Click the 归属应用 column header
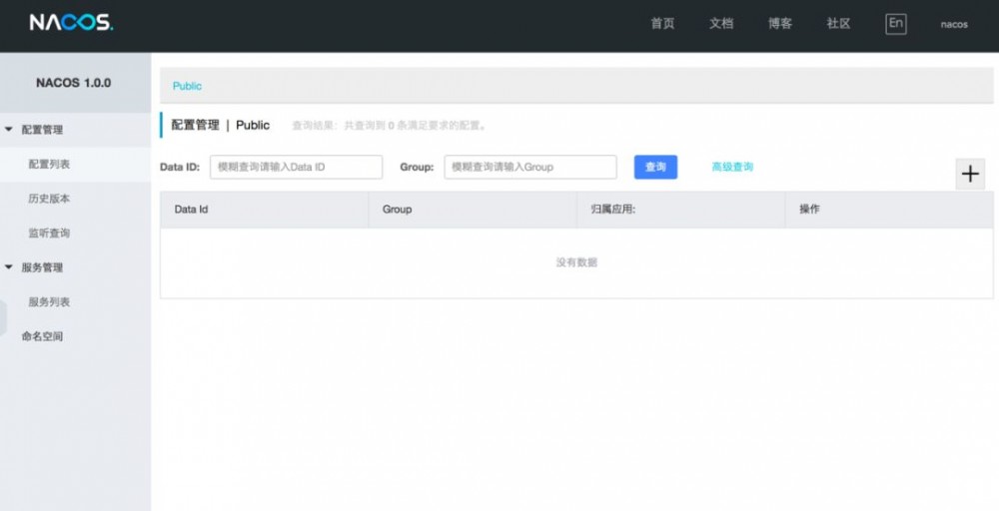999x511 pixels. pyautogui.click(x=681, y=210)
